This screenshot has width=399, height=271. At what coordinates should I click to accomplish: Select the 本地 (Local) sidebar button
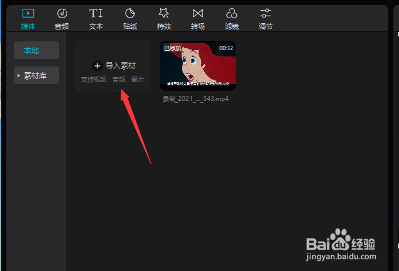click(x=36, y=50)
